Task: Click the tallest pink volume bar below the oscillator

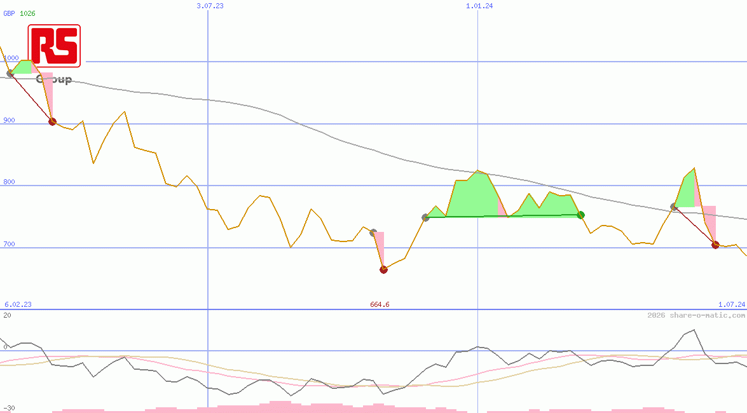Action: [x=280, y=407]
